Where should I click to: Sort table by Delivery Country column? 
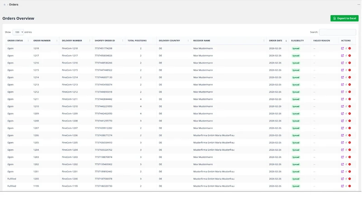[174, 41]
